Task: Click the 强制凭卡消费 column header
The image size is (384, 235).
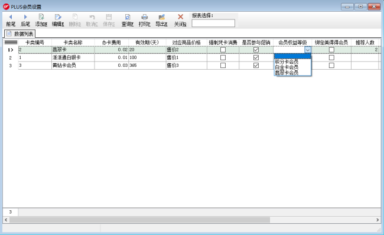Action: click(223, 43)
